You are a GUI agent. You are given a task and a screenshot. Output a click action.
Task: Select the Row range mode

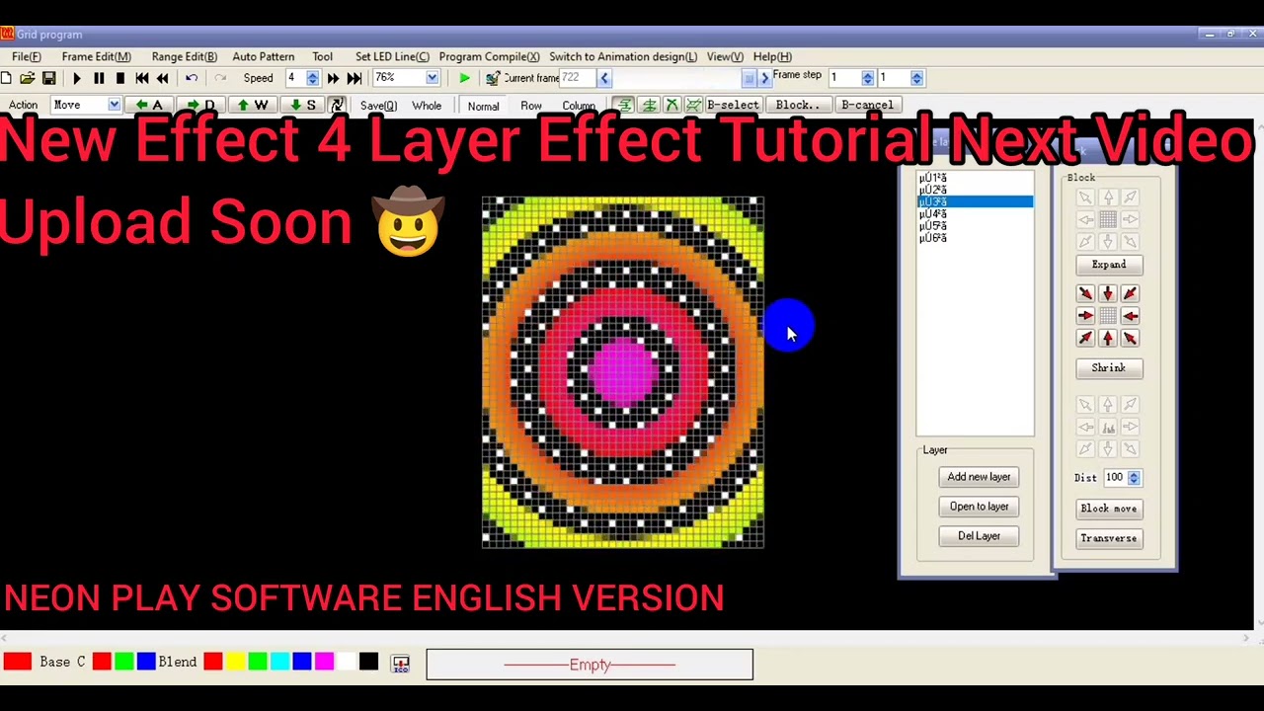point(531,106)
